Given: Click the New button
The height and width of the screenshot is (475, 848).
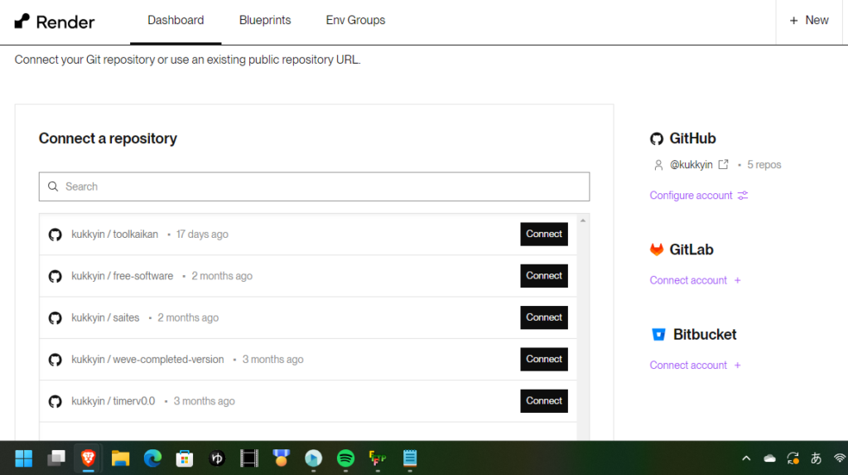Looking at the screenshot, I should pos(809,21).
